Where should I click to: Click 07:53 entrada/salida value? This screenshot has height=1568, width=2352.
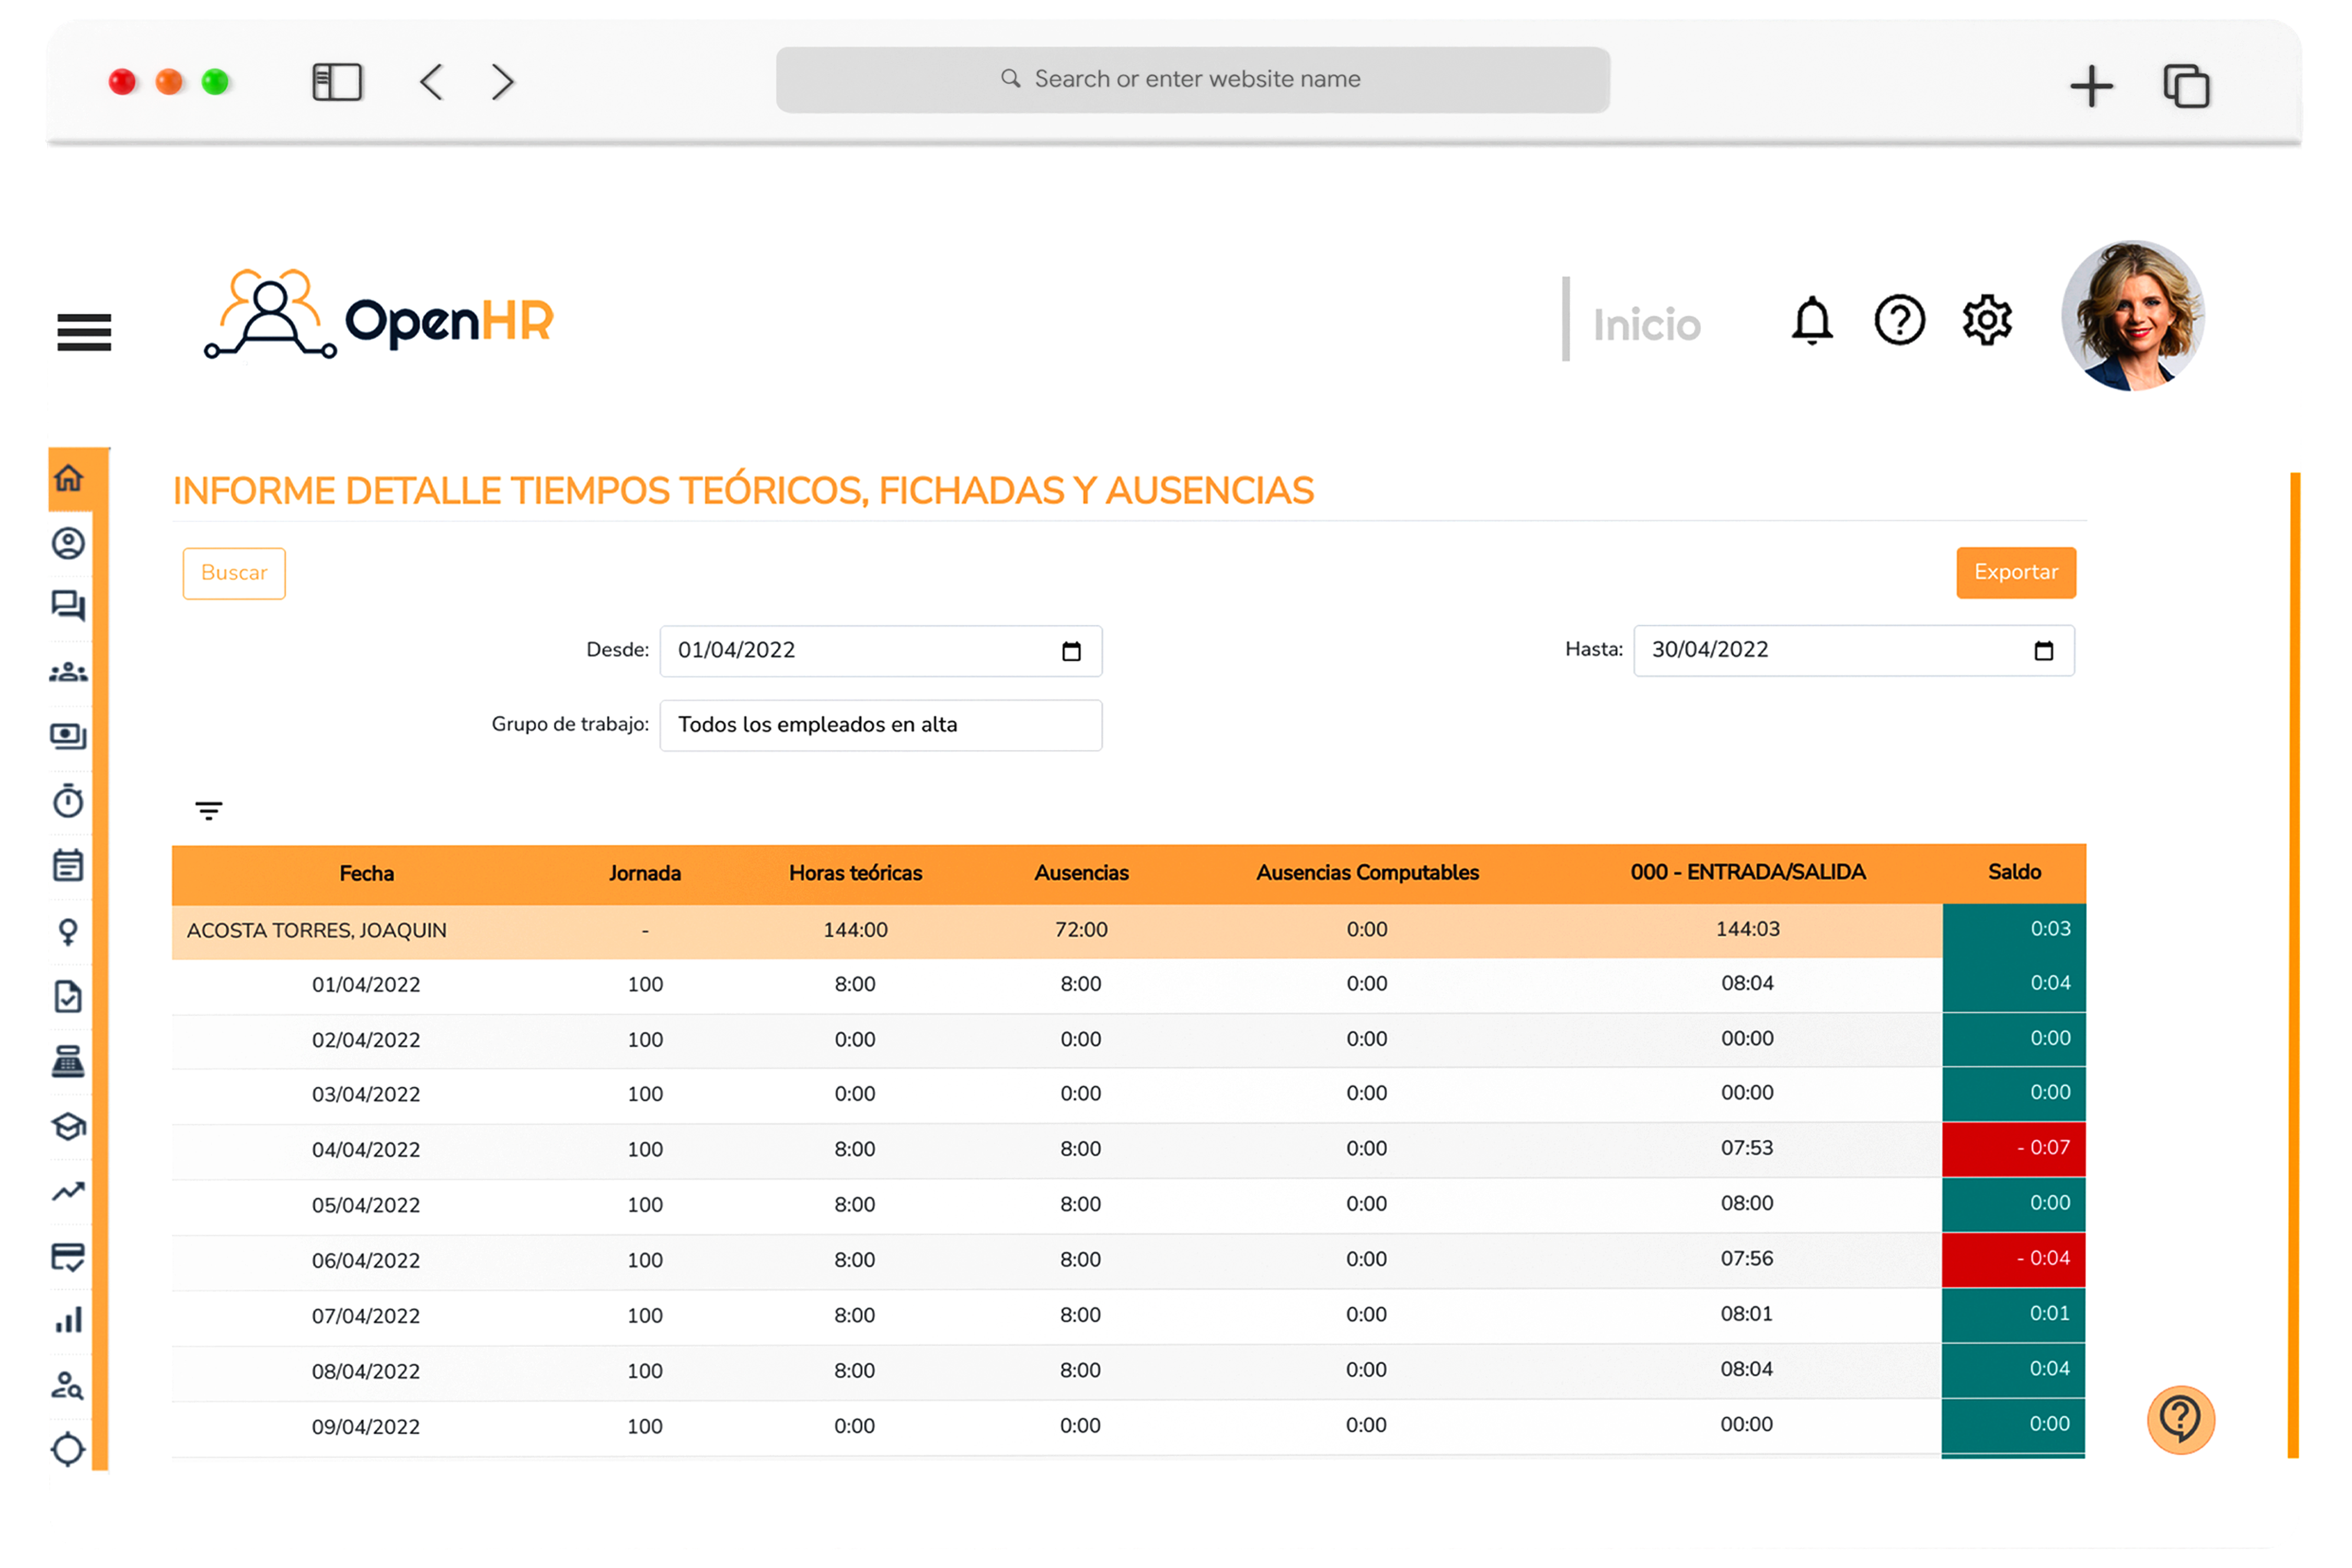(x=1746, y=1148)
